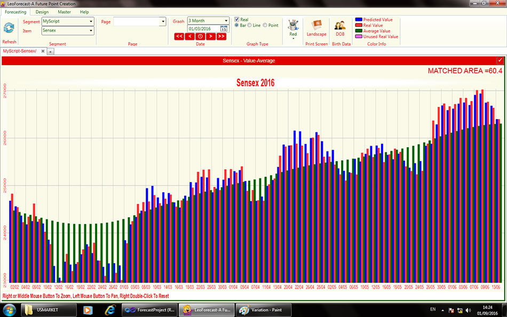Screen dimensions: 507x317
Task: Open the Segment dropdown showing MyScript
Action: pyautogui.click(x=68, y=21)
